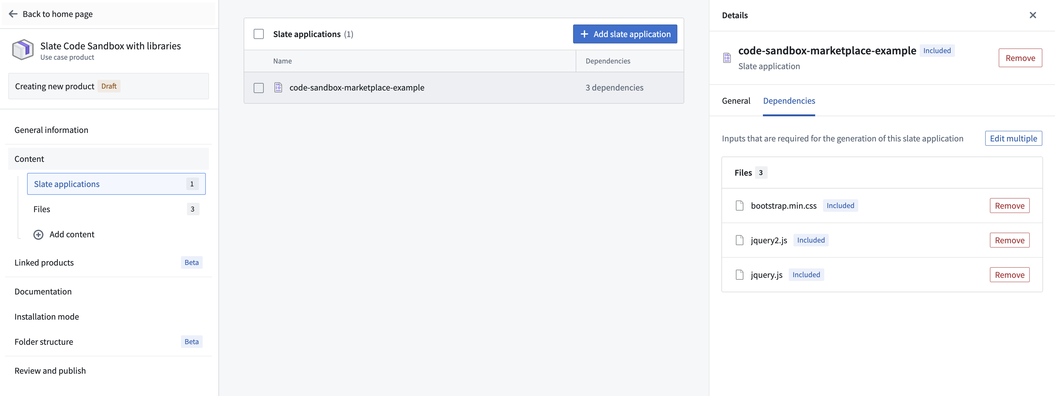Click the Included badge beside bootstrap.min.css
The width and height of the screenshot is (1055, 396).
(840, 206)
